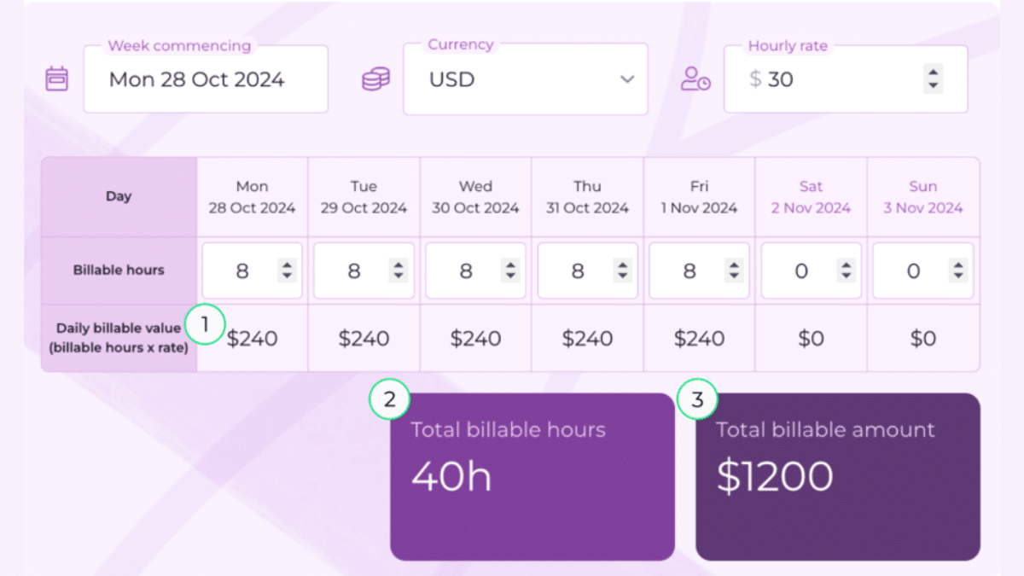Click the calendar icon beside Week commencing
Screen dimensions: 1024x576
[x=55, y=79]
